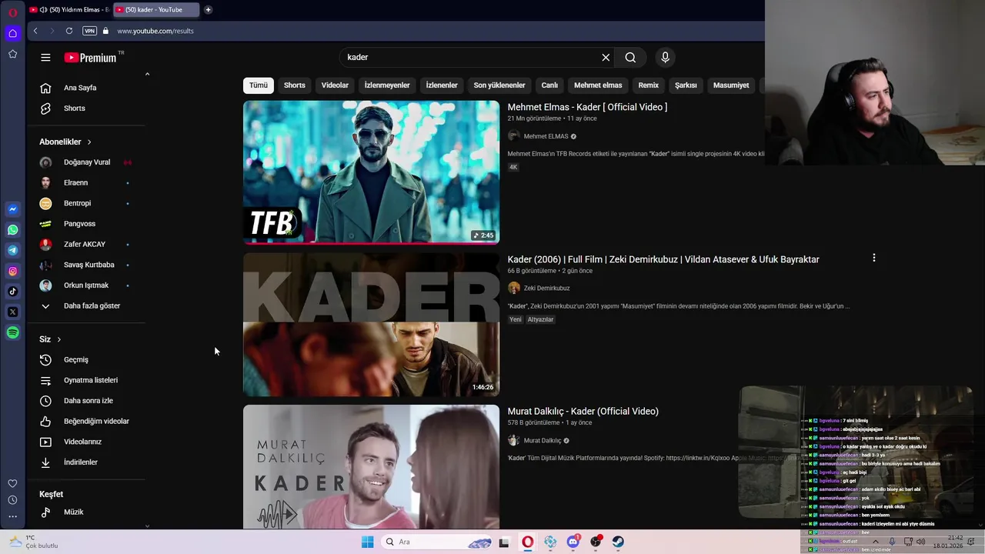
Task: Open Messenger in Opera sidebar
Action: pyautogui.click(x=12, y=209)
